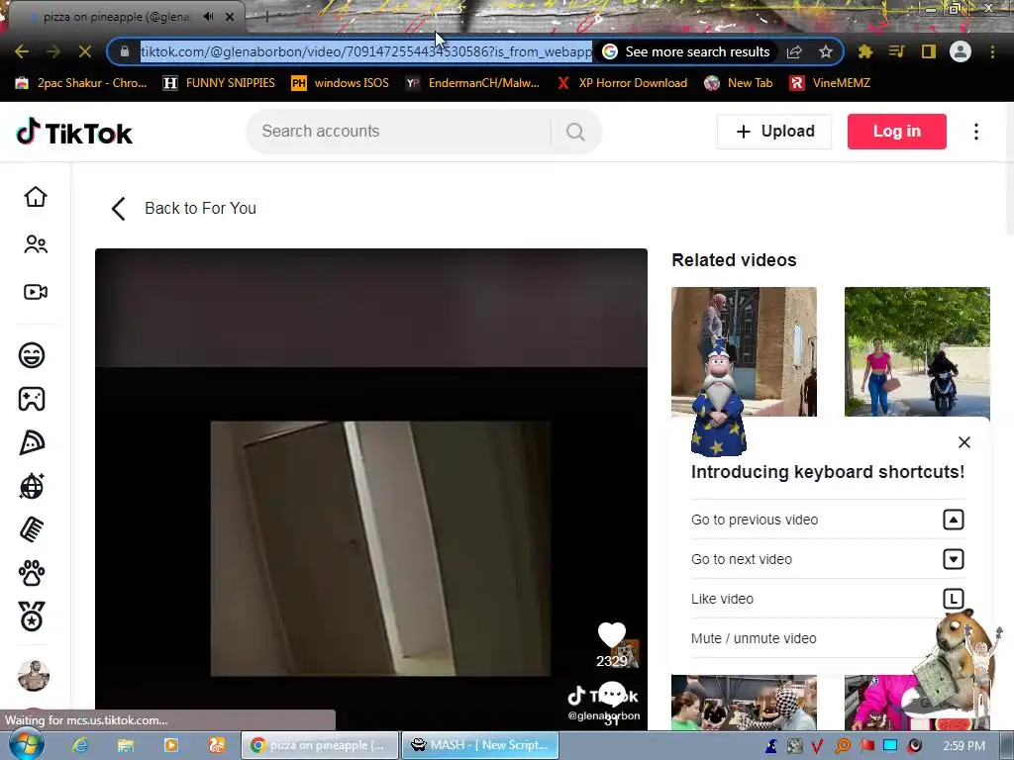
Task: Like the video with heart icon
Action: click(x=611, y=634)
